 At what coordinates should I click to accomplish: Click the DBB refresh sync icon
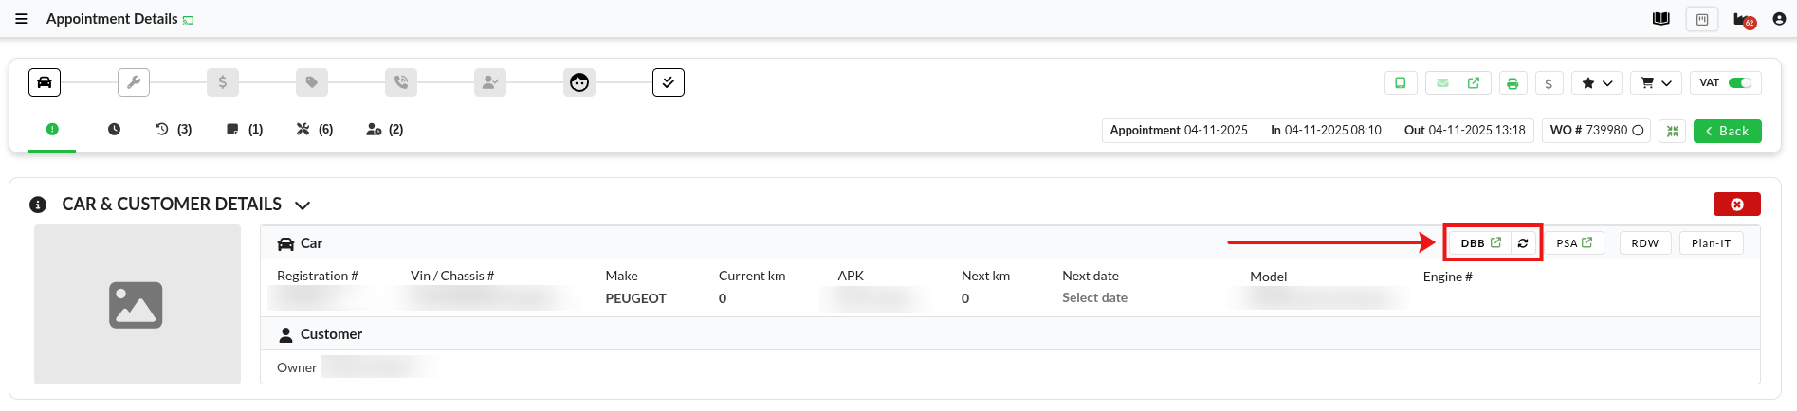(1523, 243)
